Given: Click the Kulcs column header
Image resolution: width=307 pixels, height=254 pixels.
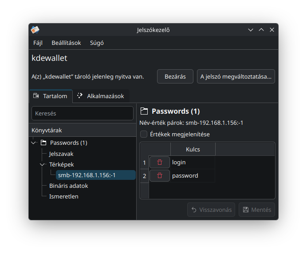Looking at the screenshot, I should pyautogui.click(x=193, y=149).
